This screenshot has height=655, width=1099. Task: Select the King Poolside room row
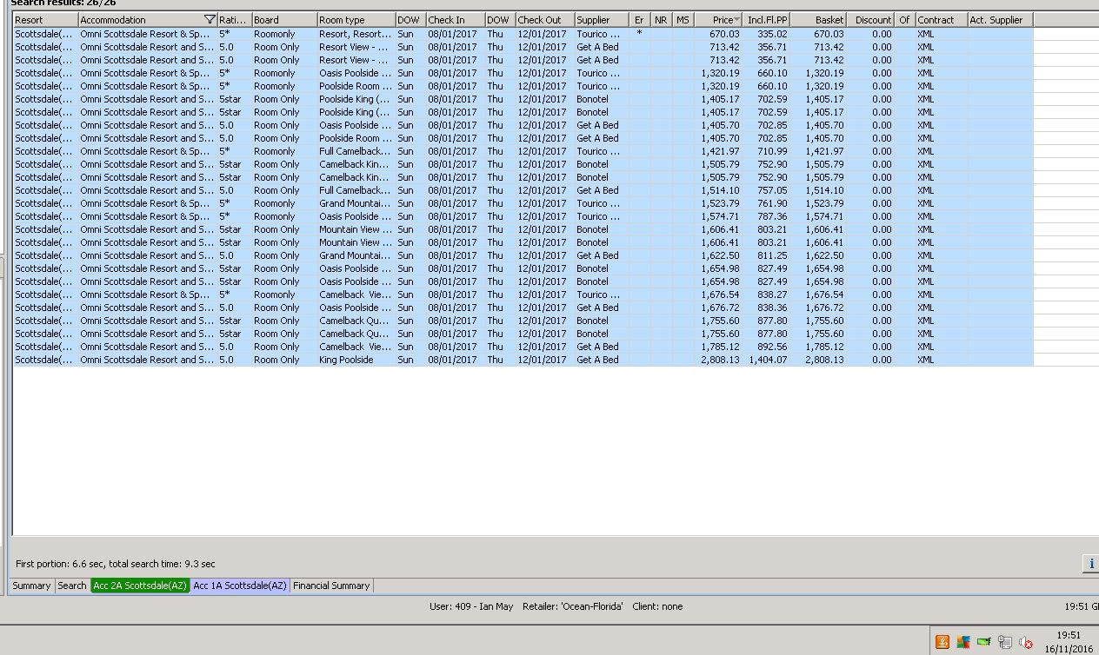point(523,360)
